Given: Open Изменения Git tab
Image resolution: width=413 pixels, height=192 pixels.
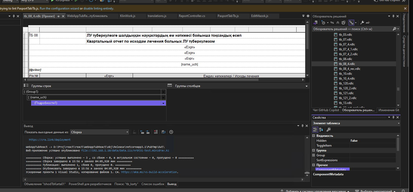Looking at the screenshot, I should (x=389, y=110).
